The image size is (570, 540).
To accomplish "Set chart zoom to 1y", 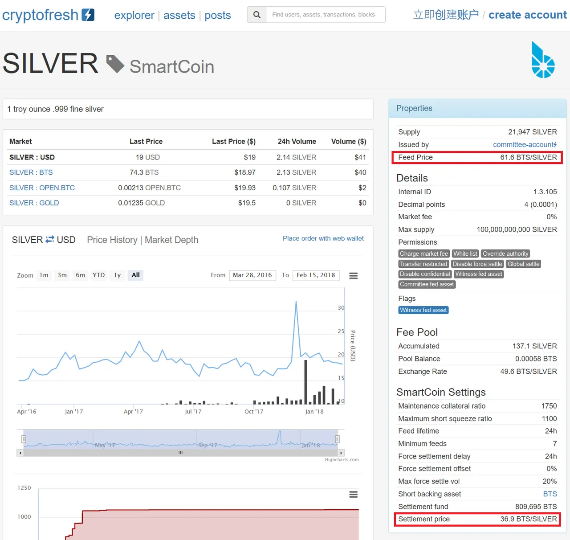I will [x=118, y=275].
